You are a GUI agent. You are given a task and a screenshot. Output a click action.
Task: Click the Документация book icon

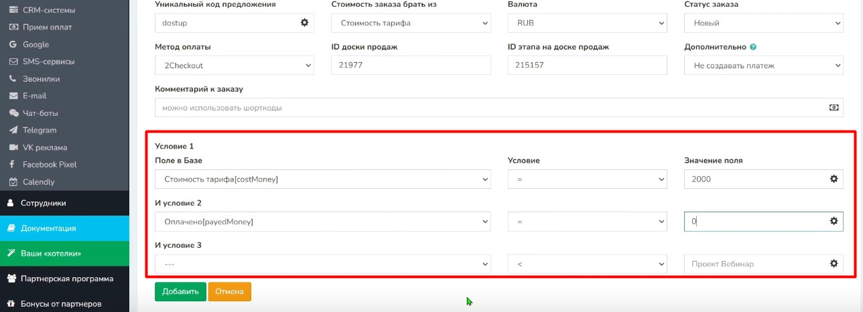11,228
